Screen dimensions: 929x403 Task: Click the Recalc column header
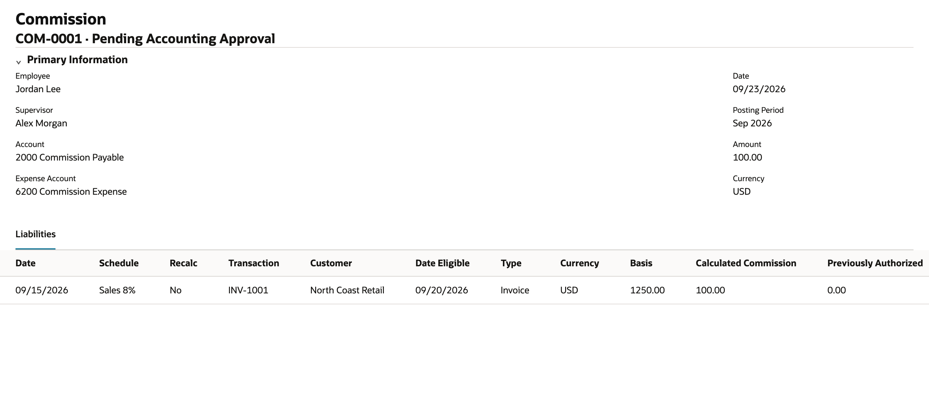point(184,263)
